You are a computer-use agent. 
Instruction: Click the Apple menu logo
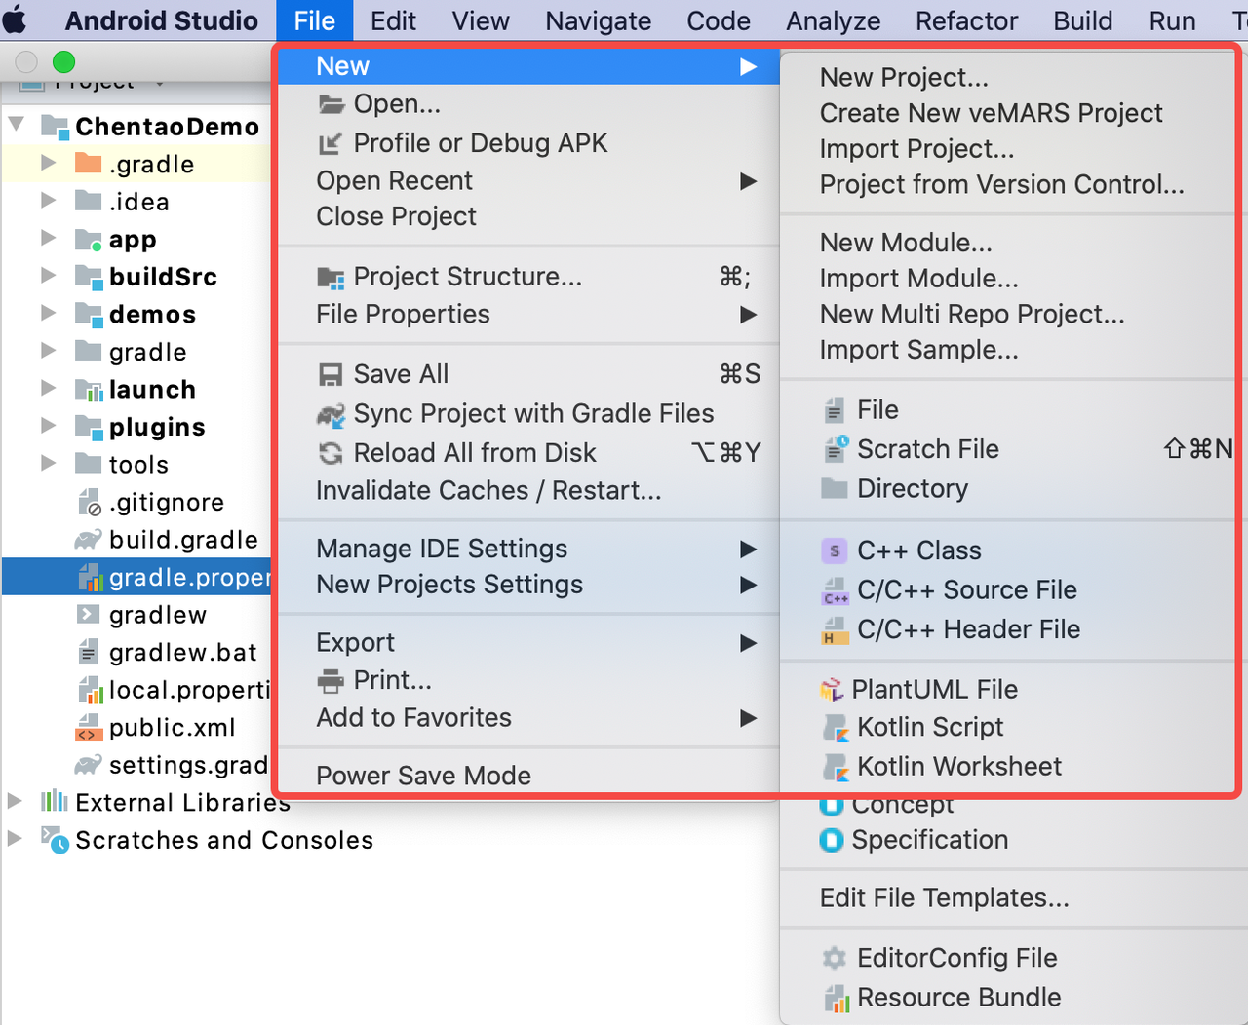[16, 20]
